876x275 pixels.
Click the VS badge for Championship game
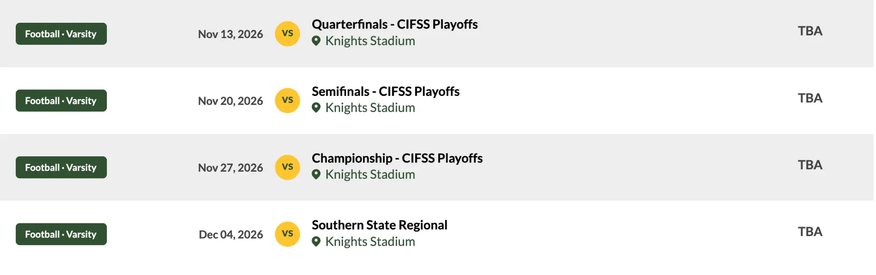(x=287, y=167)
